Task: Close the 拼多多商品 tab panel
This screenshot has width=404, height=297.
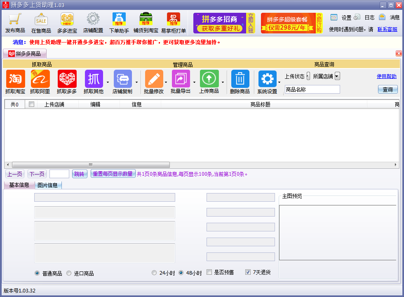Action: [x=399, y=53]
